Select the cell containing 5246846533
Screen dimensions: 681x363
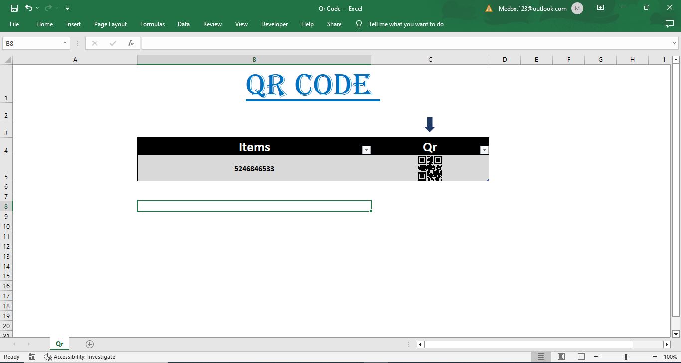pyautogui.click(x=254, y=169)
